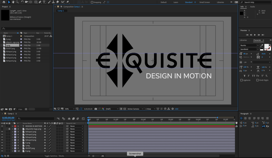Expand the Xshape1.png layer properties

click(x=12, y=132)
